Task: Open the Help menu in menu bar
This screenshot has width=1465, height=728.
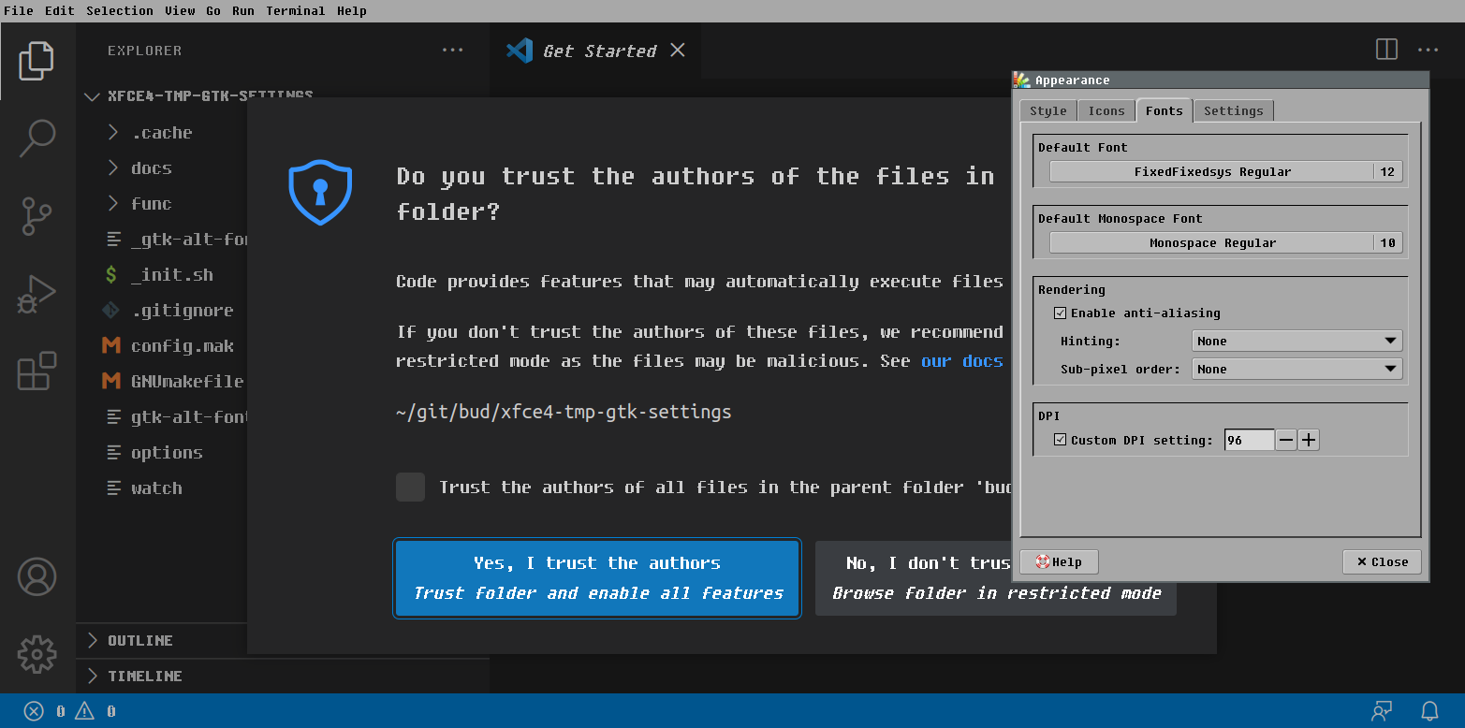Action: [352, 11]
